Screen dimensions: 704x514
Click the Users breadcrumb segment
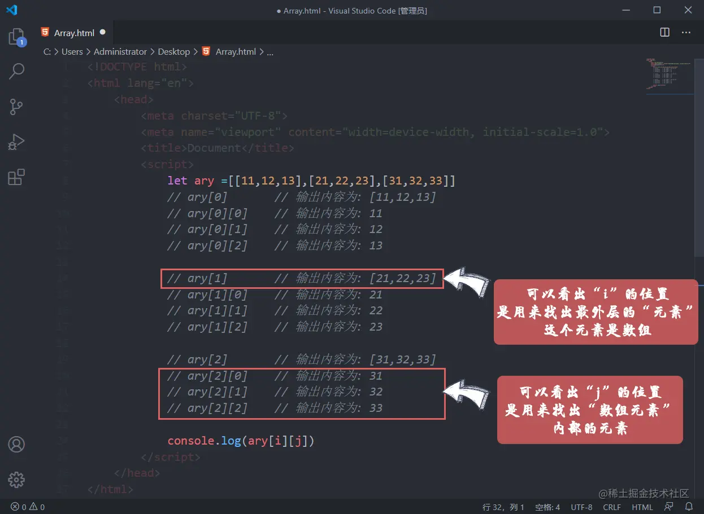point(72,51)
